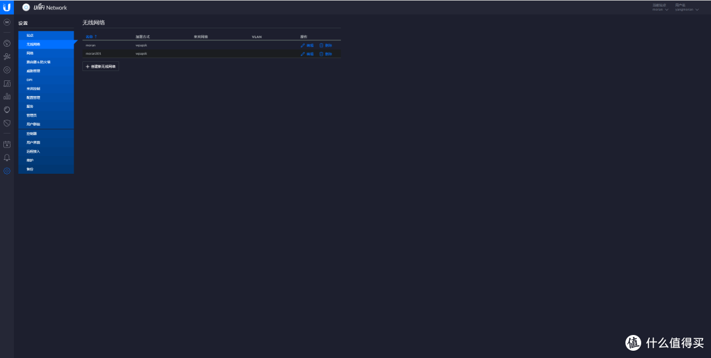Open 备份 settings entry
The width and height of the screenshot is (711, 358).
click(46, 169)
